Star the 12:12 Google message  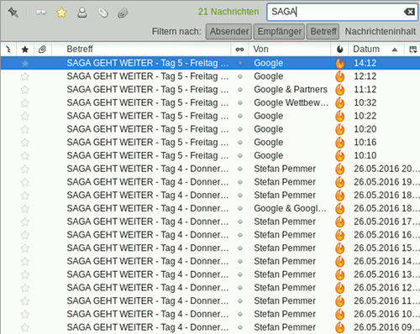pyautogui.click(x=25, y=76)
